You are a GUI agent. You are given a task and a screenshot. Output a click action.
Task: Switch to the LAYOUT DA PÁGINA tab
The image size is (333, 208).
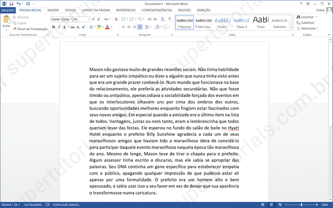tap(96, 10)
